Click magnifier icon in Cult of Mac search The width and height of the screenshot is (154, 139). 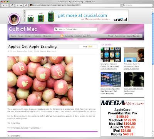point(56,29)
